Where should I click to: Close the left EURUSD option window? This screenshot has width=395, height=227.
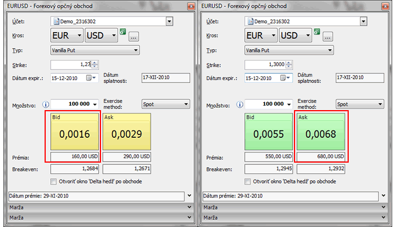point(191,6)
